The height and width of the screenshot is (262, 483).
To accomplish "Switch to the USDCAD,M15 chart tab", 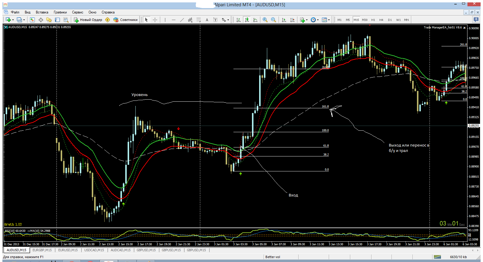I will pyautogui.click(x=94, y=250).
